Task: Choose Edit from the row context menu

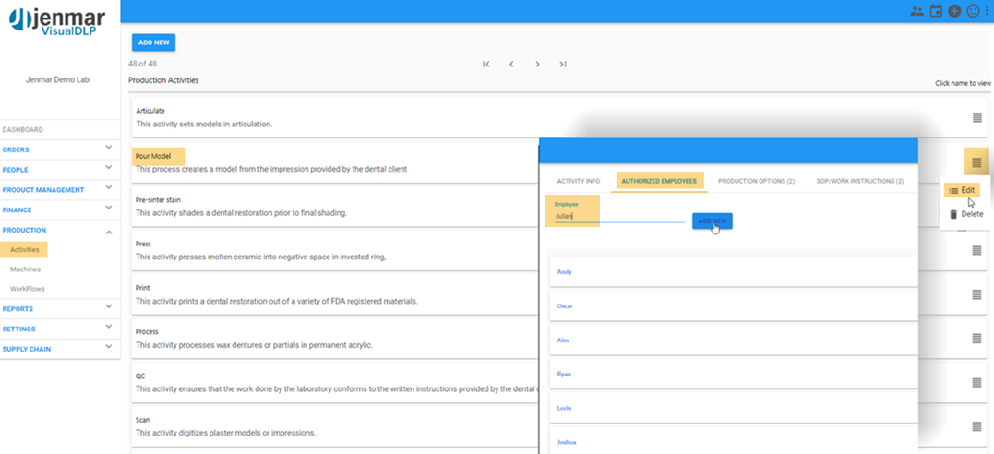Action: (x=962, y=190)
